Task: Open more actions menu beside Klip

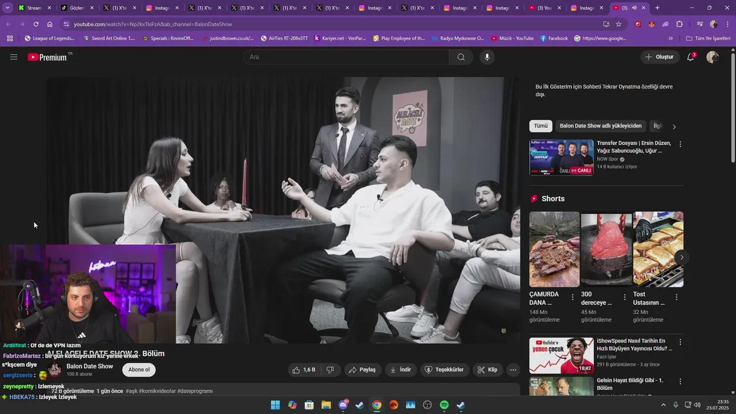Action: coord(513,370)
